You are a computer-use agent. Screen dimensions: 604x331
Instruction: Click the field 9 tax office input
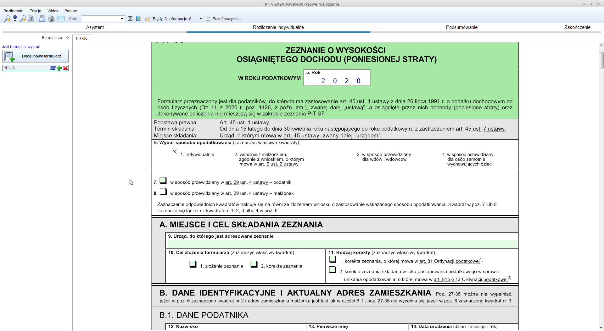[x=342, y=244]
